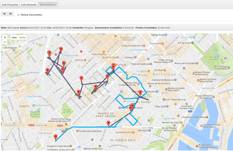Screen dimensions: 233x151
Task: Click the 'Vendedor: Ninguno' text
Action: point(83,28)
